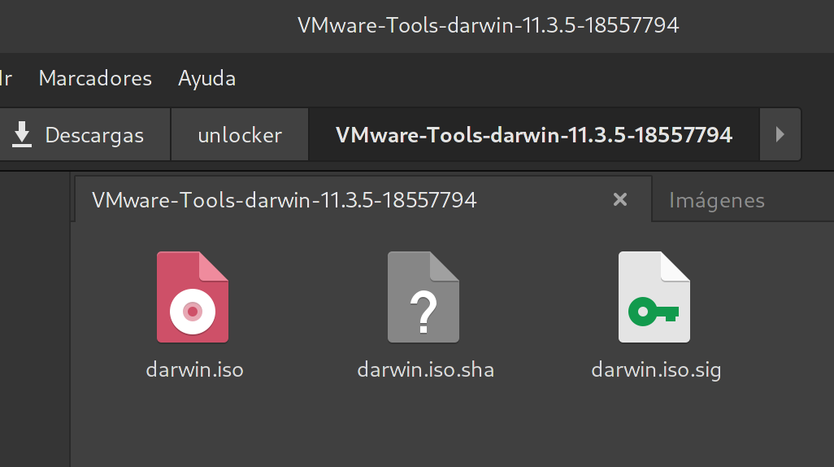Image resolution: width=834 pixels, height=467 pixels.
Task: Click the darwin.iso file name
Action: pos(194,369)
